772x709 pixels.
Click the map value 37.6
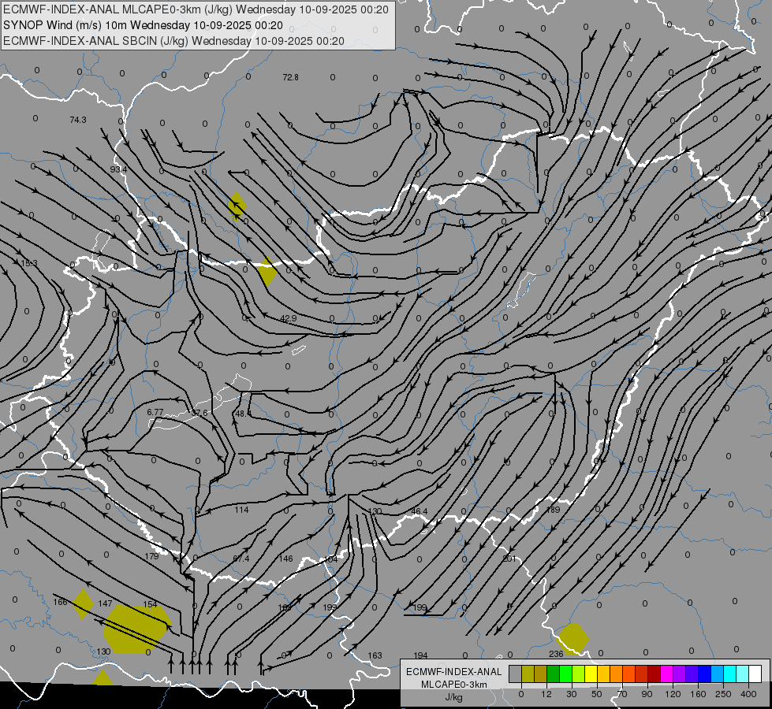click(x=200, y=413)
